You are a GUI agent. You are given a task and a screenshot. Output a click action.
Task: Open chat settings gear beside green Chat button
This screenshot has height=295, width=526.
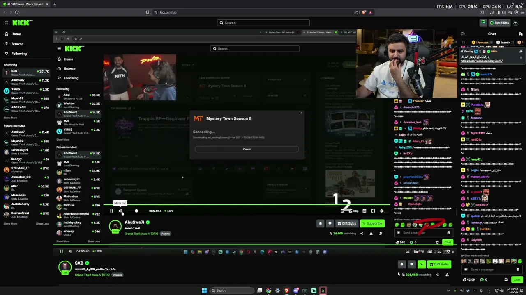point(506,279)
